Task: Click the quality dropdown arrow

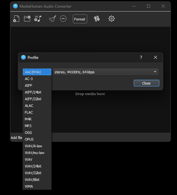Action: pyautogui.click(x=155, y=72)
